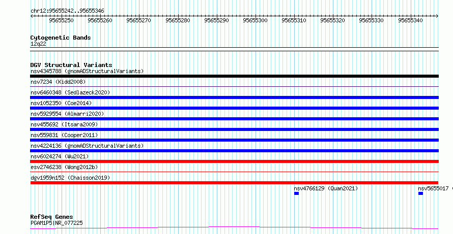Open variant nsv5929554 (Almarri2020) label
Image resolution: width=453 pixels, height=234 pixels.
click(67, 114)
